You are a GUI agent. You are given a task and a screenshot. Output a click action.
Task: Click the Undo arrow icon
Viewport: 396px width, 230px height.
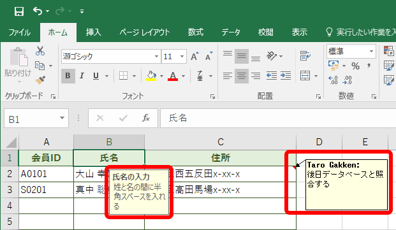tap(38, 11)
